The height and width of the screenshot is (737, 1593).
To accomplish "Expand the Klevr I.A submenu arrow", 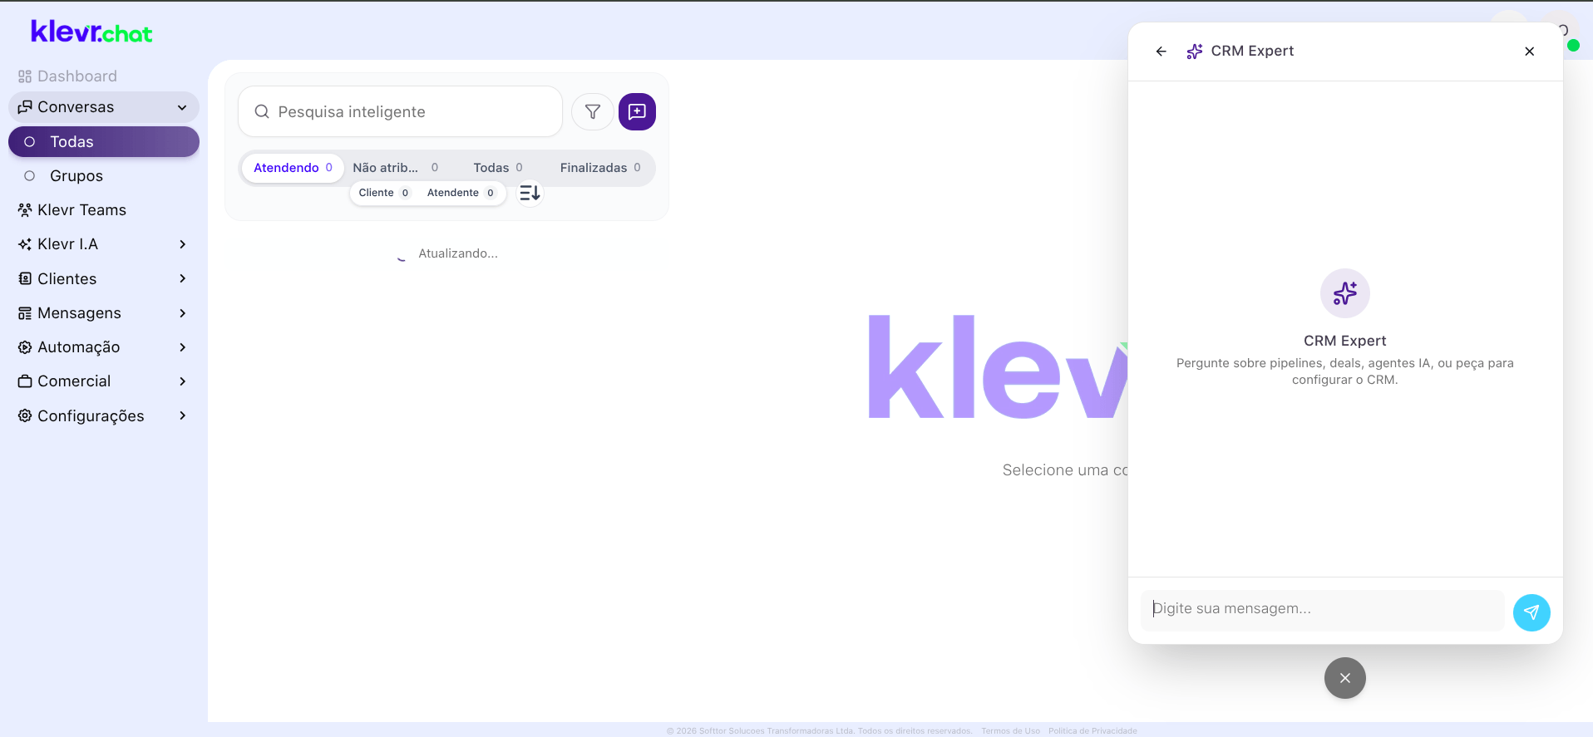I will click(183, 244).
